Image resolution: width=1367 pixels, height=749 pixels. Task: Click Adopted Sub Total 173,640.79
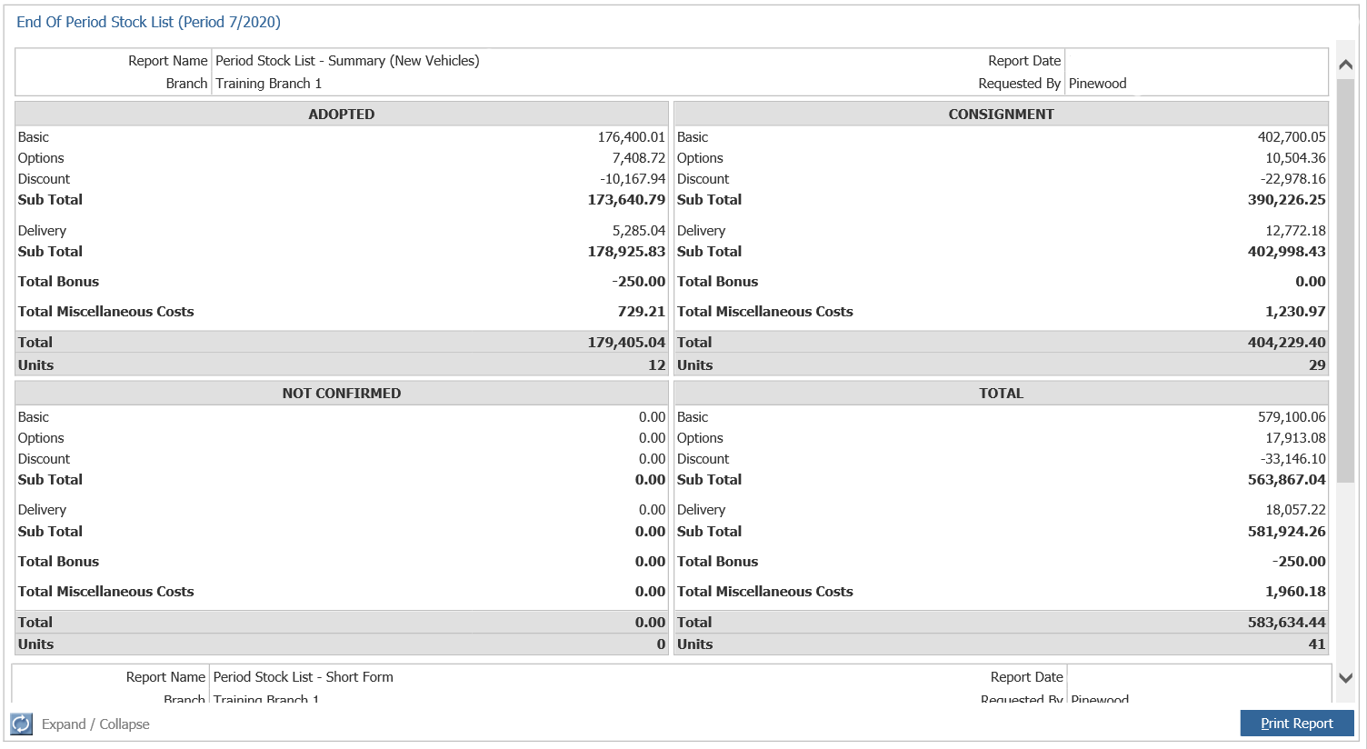pos(626,200)
